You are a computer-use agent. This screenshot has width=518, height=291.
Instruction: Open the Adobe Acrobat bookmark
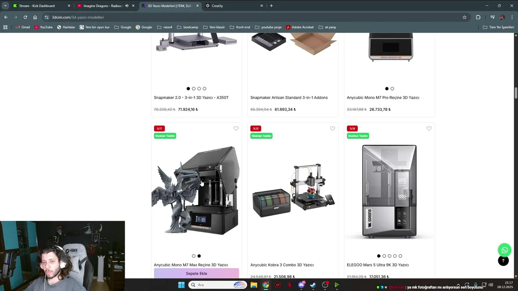pyautogui.click(x=299, y=27)
